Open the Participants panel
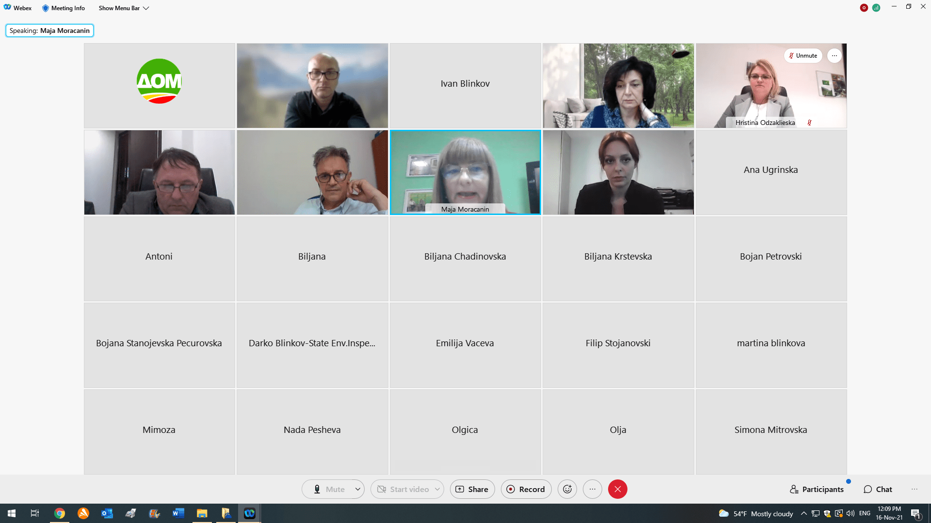The width and height of the screenshot is (931, 523). point(817,489)
